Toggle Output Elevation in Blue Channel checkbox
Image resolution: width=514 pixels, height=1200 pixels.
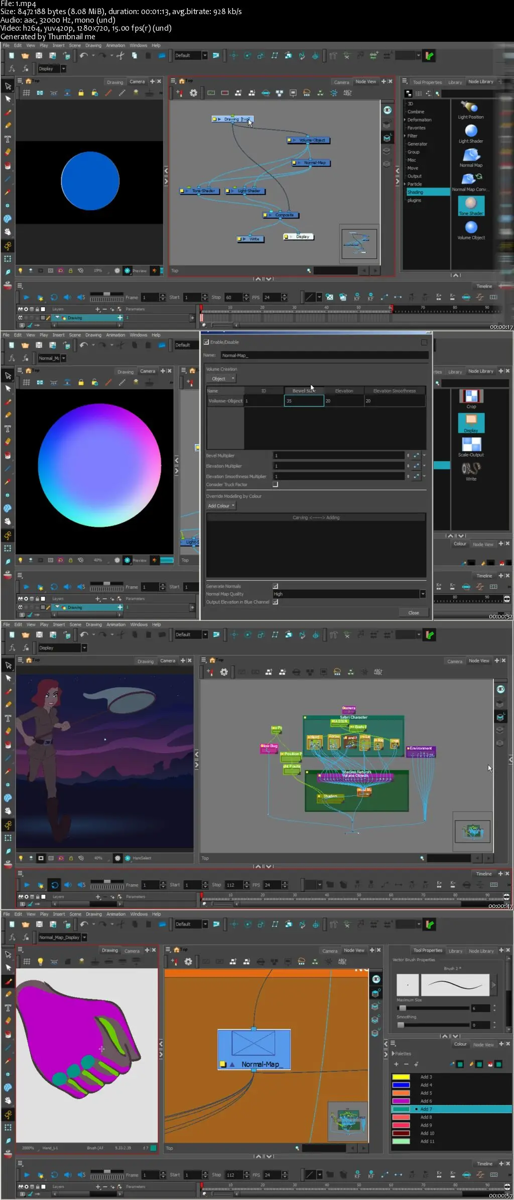(x=275, y=602)
